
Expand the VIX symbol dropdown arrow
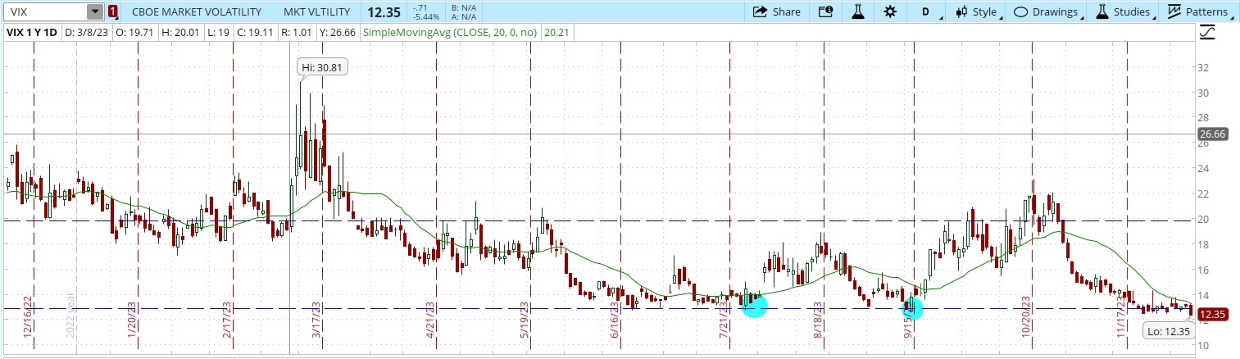pyautogui.click(x=95, y=11)
